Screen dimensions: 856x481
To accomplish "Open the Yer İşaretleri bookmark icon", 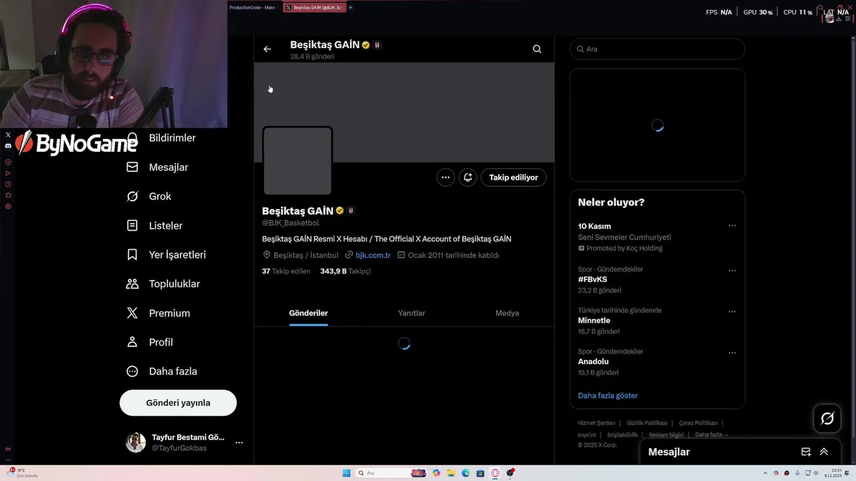I will click(x=132, y=255).
